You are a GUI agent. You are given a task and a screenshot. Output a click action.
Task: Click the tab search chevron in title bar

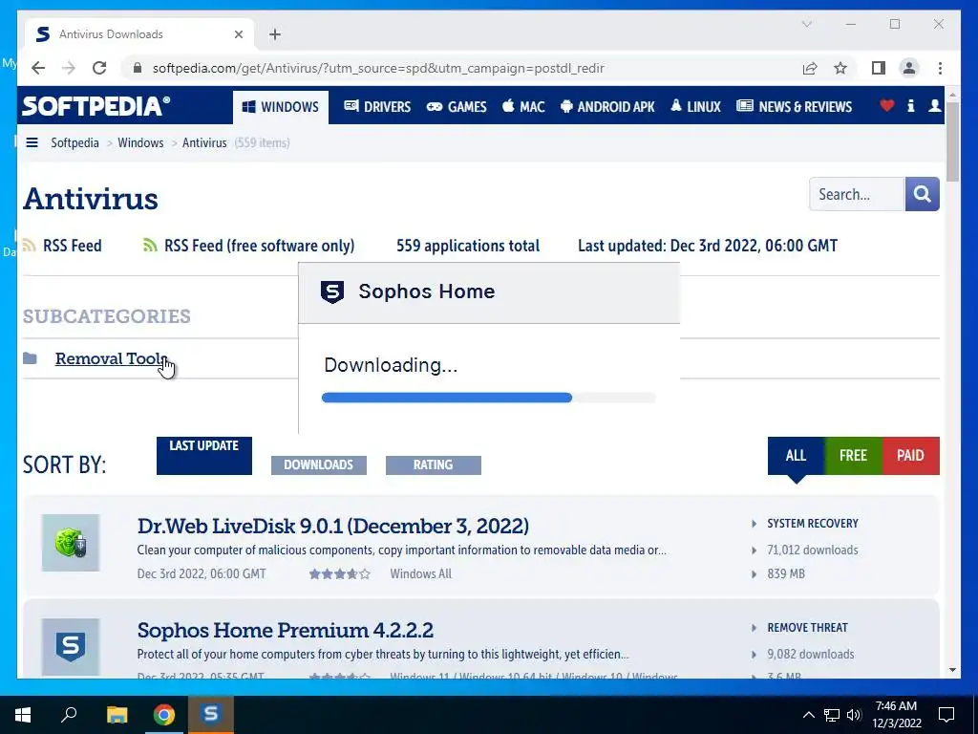coord(806,24)
